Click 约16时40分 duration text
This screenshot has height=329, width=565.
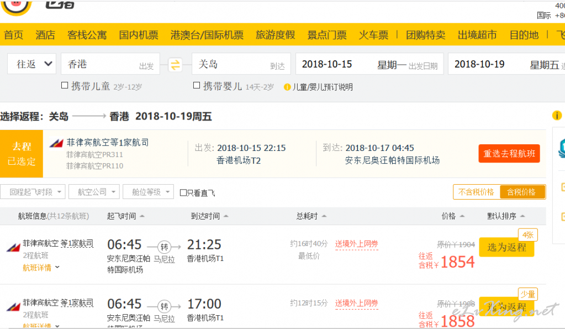[309, 244]
